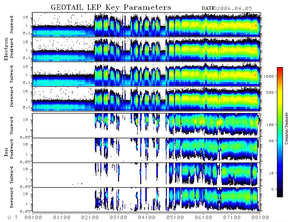Screen dimensions: 288x222
Task: Click the 05:00 time tick label
Action: [x=175, y=218]
